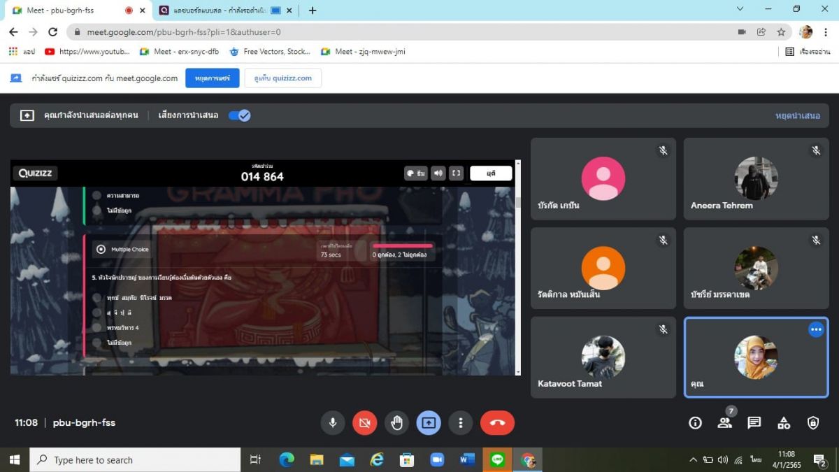Mute the microphone in Meet
Image resolution: width=839 pixels, height=472 pixels.
coord(333,423)
